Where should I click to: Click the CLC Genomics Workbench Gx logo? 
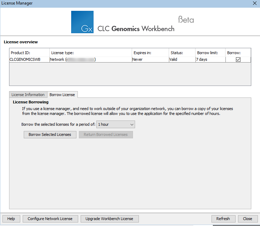tap(82, 22)
